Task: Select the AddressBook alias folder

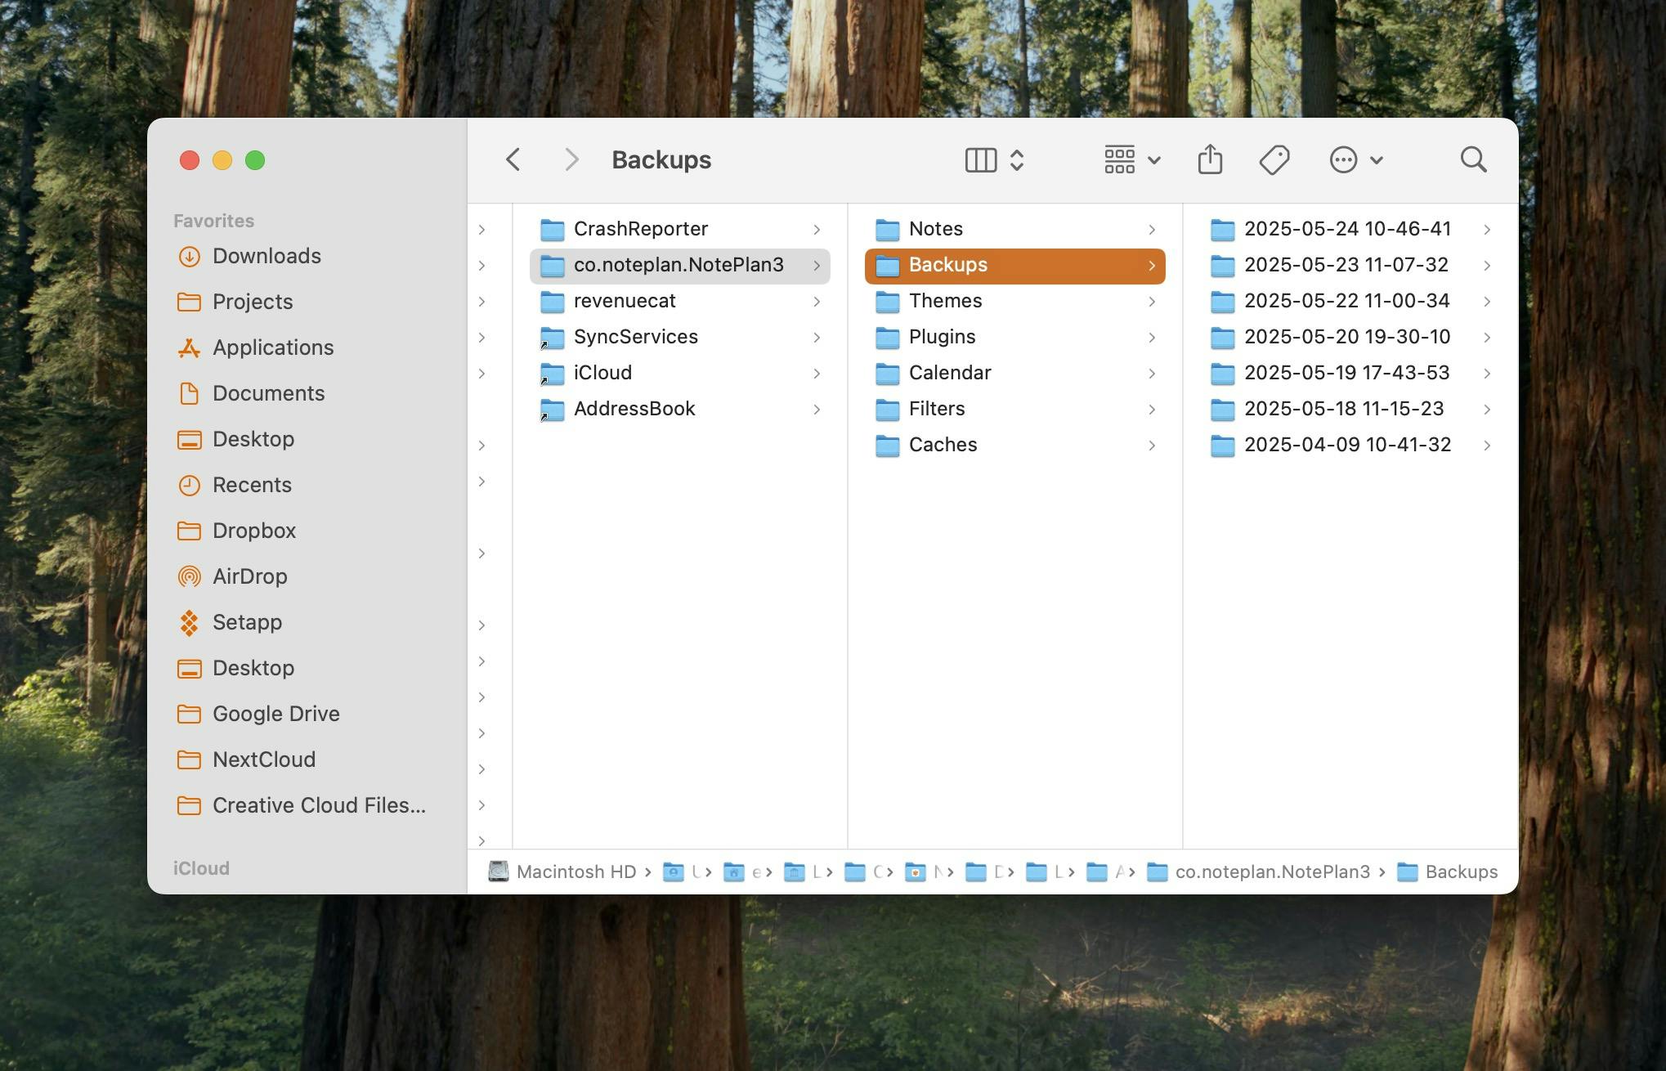Action: coord(679,409)
